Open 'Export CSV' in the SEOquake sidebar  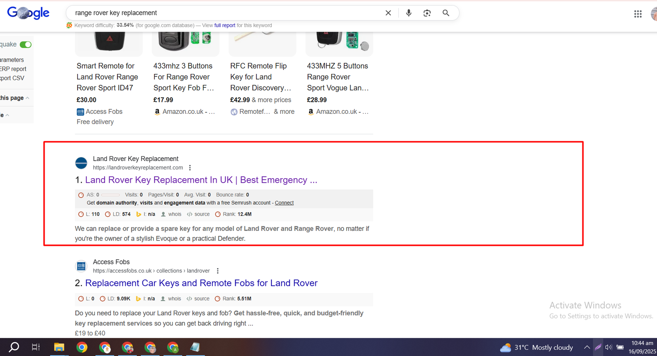coord(12,78)
